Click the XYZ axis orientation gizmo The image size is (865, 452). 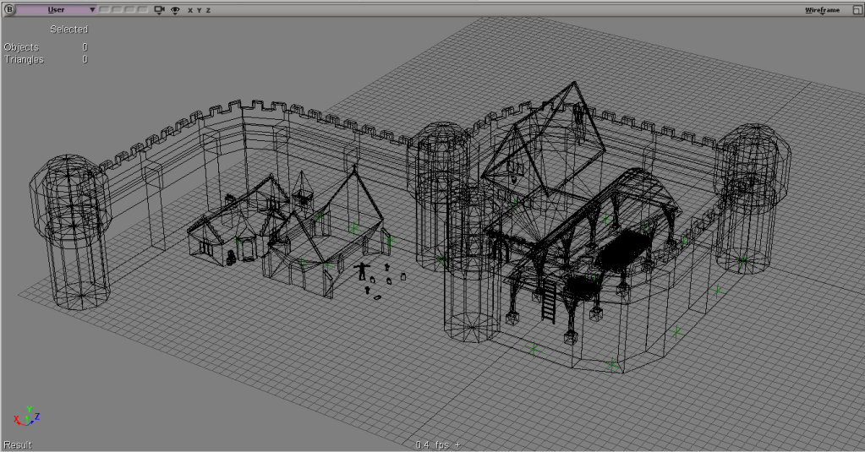[x=27, y=417]
